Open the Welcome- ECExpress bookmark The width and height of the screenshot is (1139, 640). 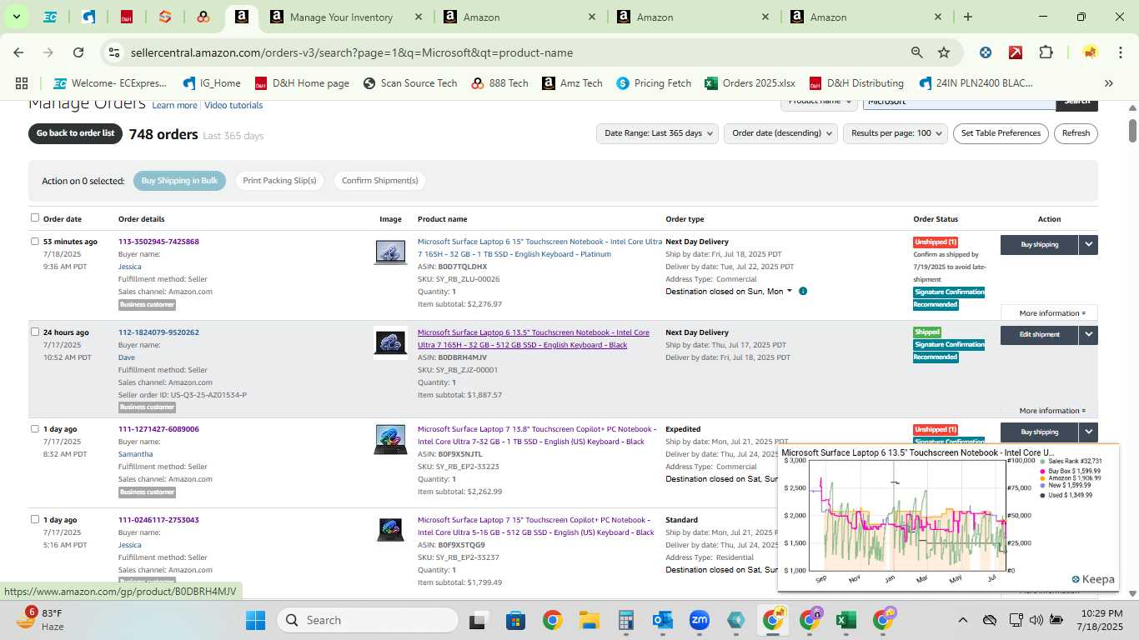tap(109, 83)
